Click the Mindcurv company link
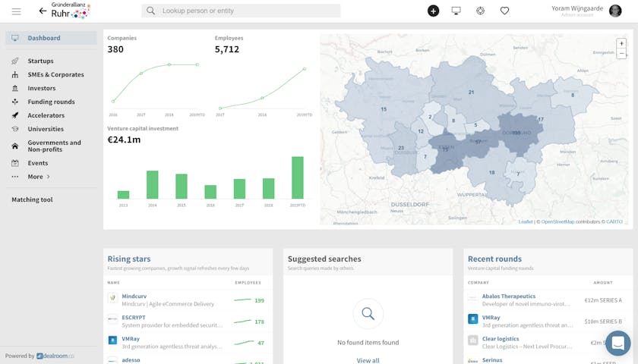 point(134,297)
